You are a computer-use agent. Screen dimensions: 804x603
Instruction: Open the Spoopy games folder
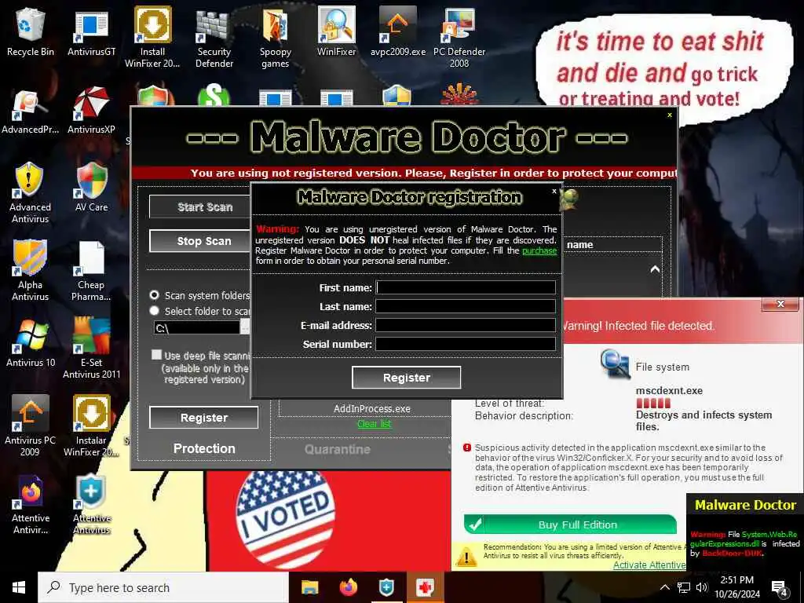coord(276,38)
